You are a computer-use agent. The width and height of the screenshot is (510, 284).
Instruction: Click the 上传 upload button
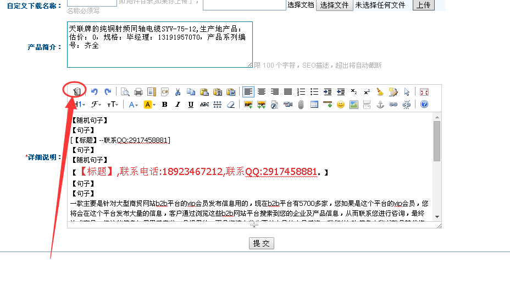point(423,5)
